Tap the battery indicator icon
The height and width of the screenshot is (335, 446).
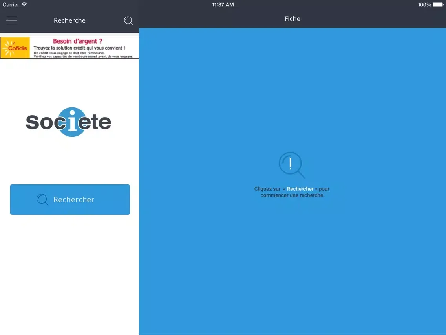pyautogui.click(x=438, y=5)
